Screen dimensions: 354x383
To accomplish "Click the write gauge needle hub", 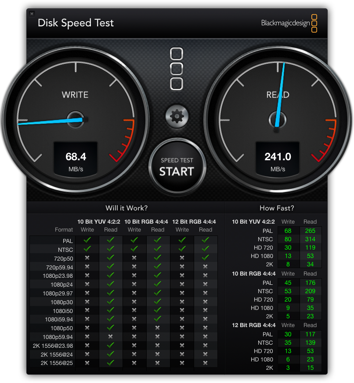I will pos(76,120).
